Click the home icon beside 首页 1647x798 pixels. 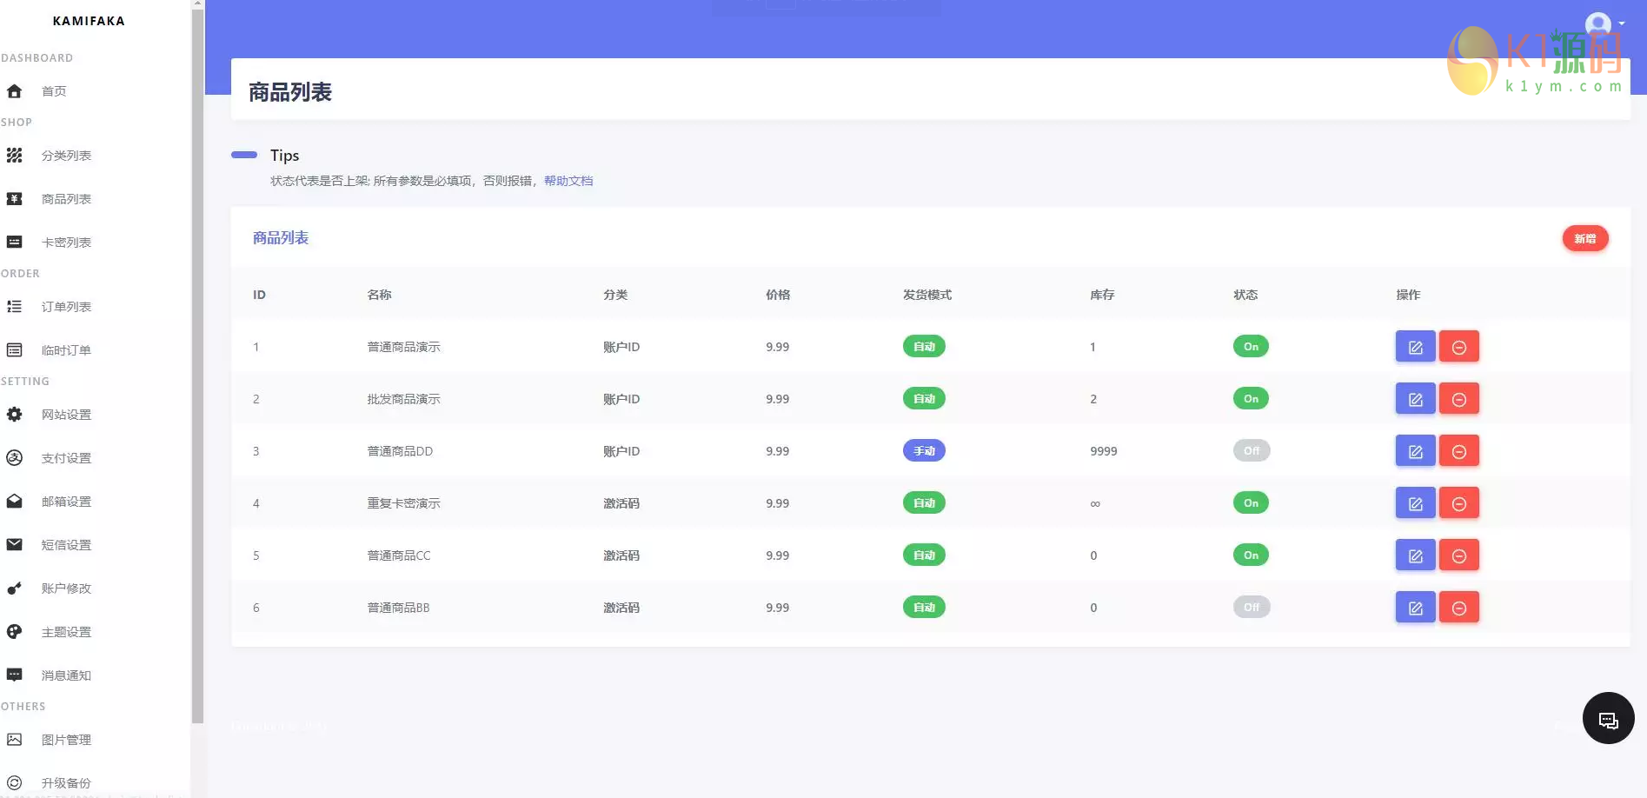(14, 91)
